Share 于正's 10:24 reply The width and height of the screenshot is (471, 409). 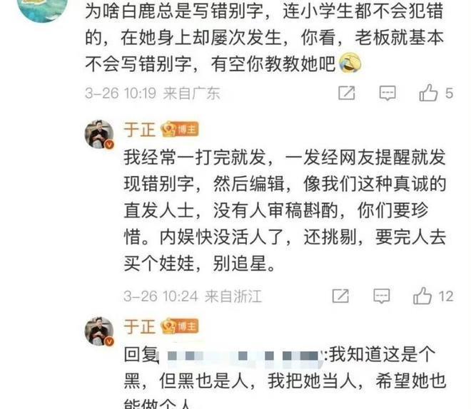(x=340, y=296)
